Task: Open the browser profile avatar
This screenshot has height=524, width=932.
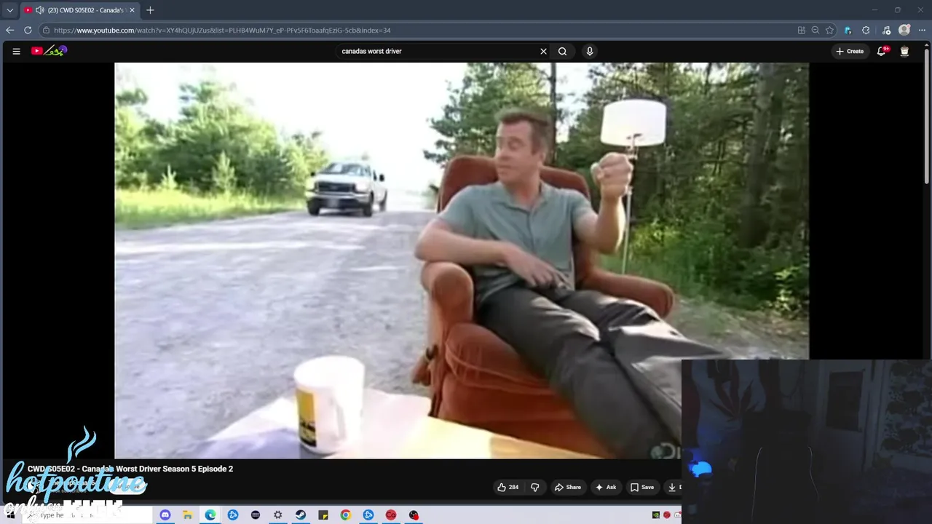Action: click(x=904, y=30)
